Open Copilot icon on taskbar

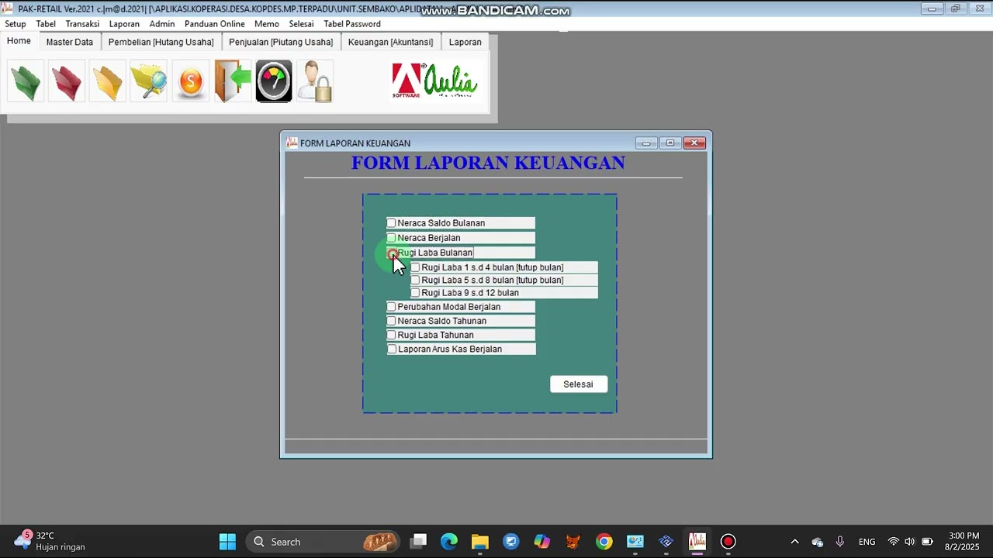(x=542, y=542)
